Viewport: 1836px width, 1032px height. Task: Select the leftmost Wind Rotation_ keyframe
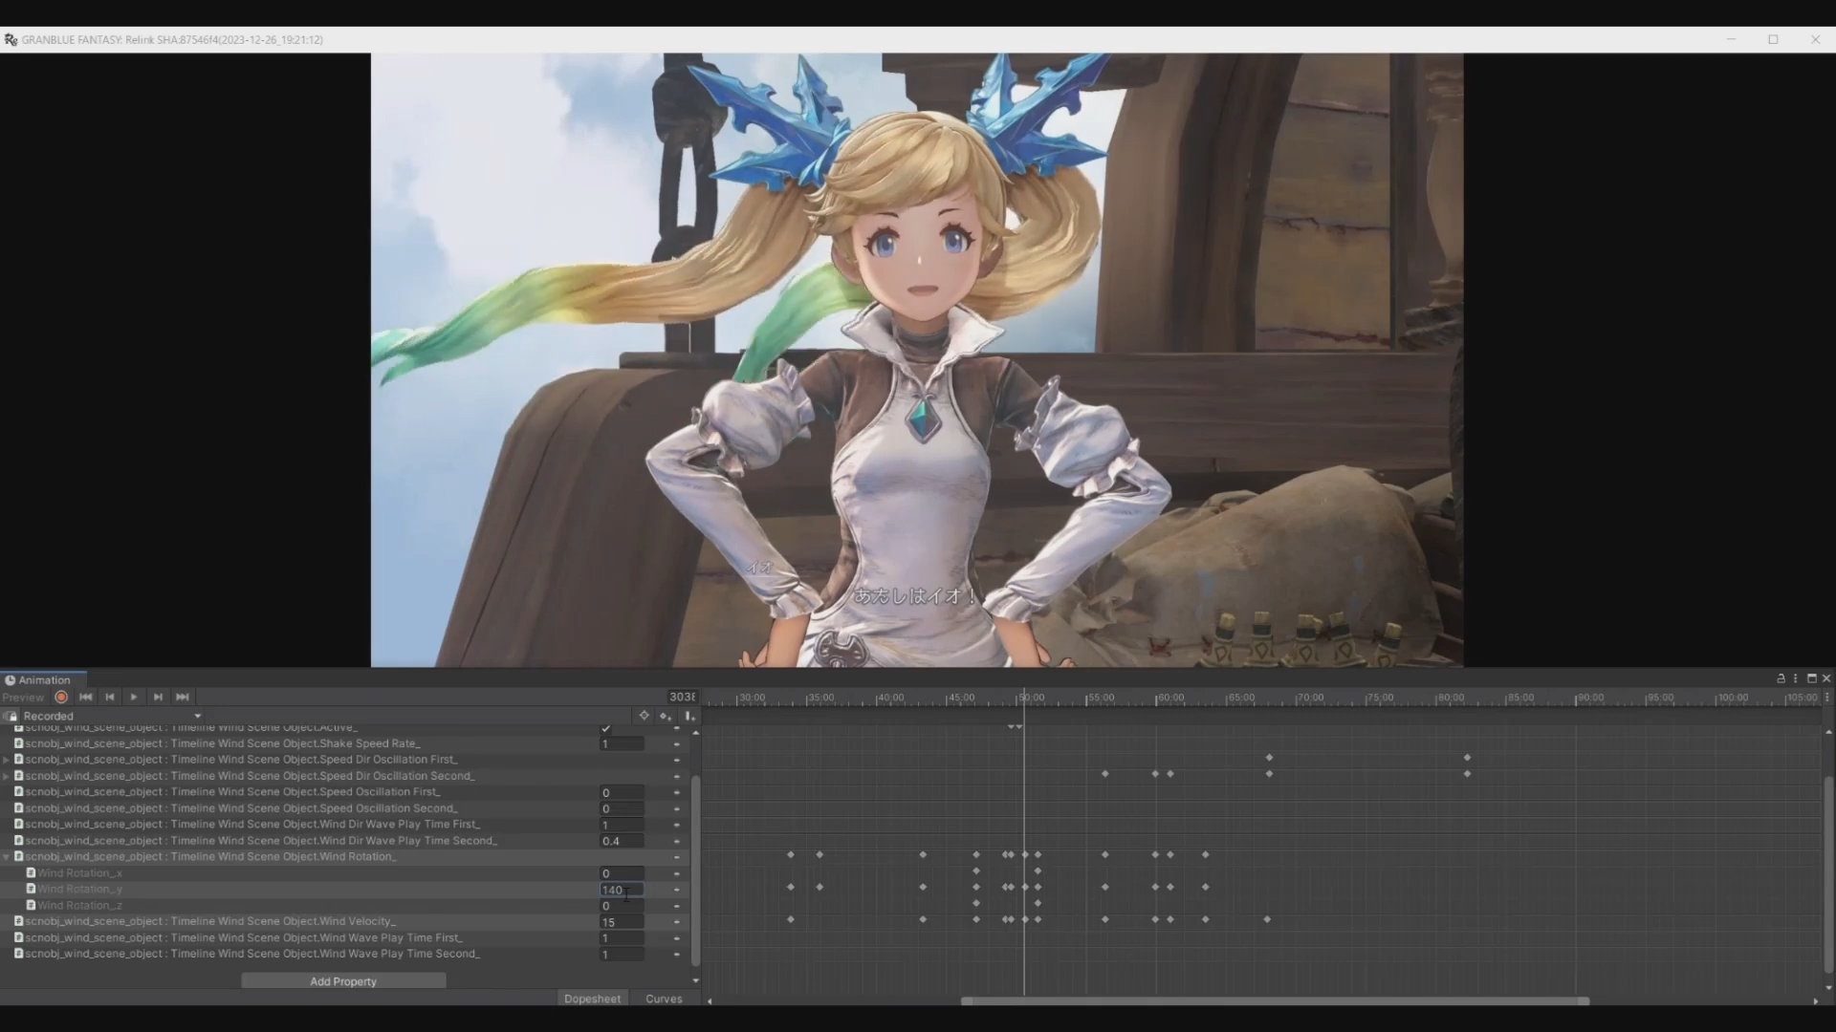click(x=791, y=854)
